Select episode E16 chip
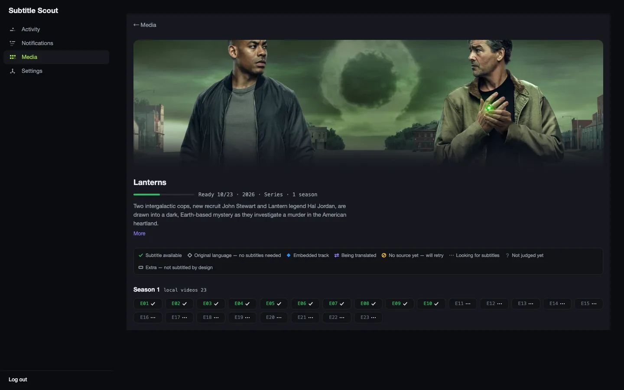The width and height of the screenshot is (624, 390). tap(148, 318)
